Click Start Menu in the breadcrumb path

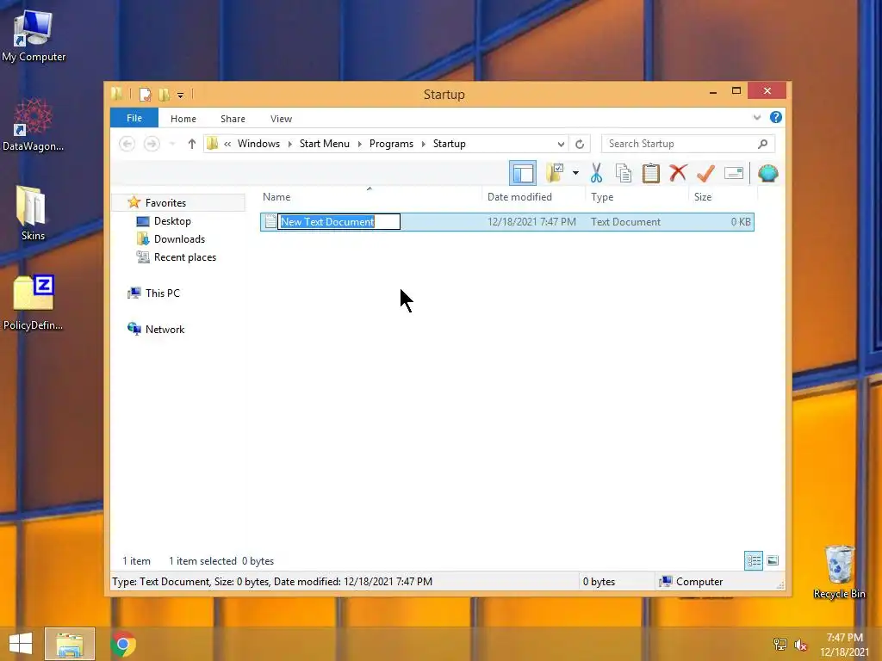325,144
